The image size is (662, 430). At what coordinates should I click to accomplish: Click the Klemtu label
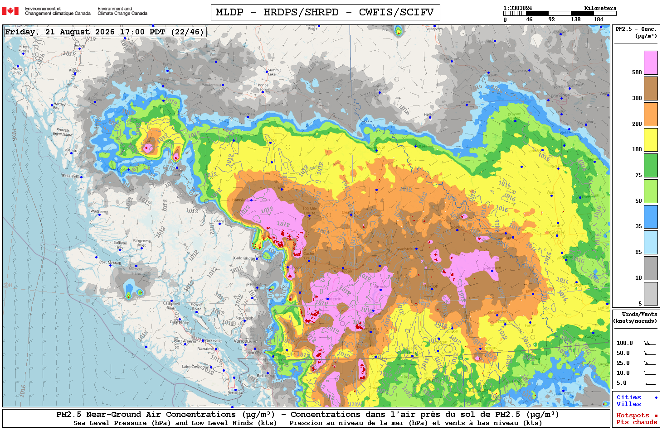tap(71, 150)
